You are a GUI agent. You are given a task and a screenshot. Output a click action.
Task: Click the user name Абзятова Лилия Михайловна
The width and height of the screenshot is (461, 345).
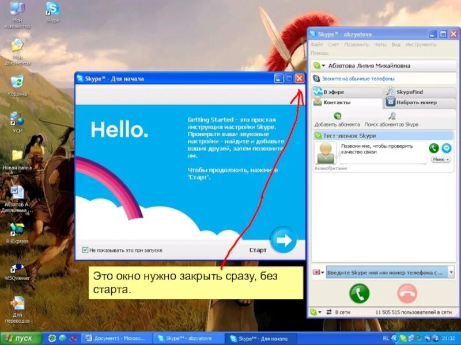point(369,66)
